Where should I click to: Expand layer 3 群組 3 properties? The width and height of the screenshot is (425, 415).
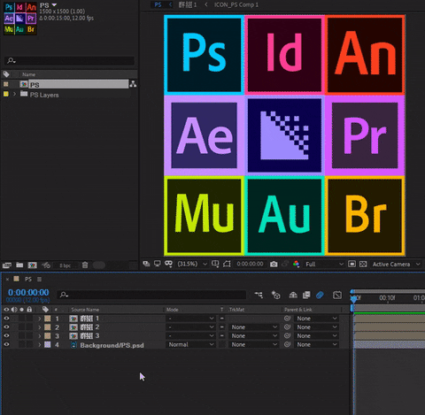[40, 336]
